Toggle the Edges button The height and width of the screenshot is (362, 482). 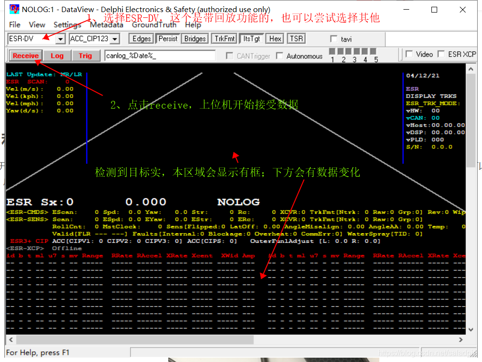tap(141, 39)
